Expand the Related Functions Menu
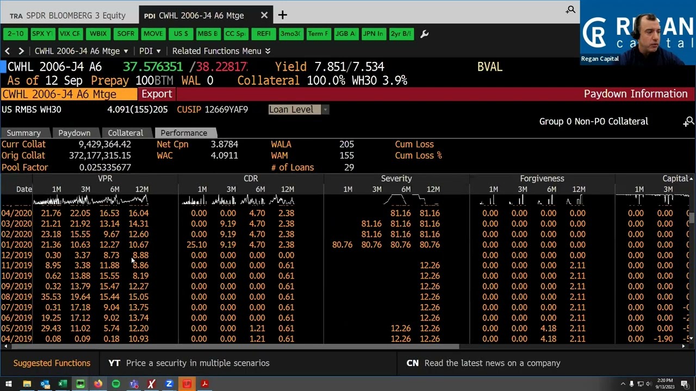The height and width of the screenshot is (391, 696). click(x=221, y=51)
